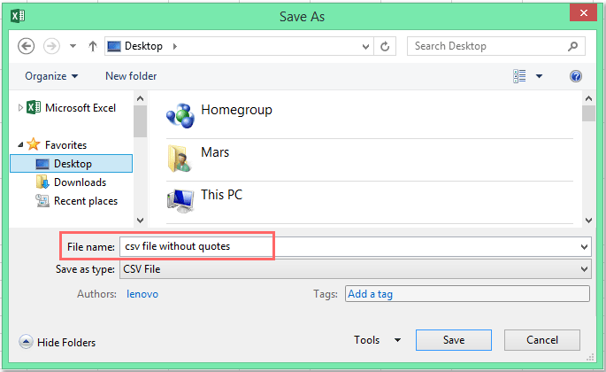This screenshot has height=372, width=606.
Task: Expand the Save as type dropdown
Action: click(584, 269)
